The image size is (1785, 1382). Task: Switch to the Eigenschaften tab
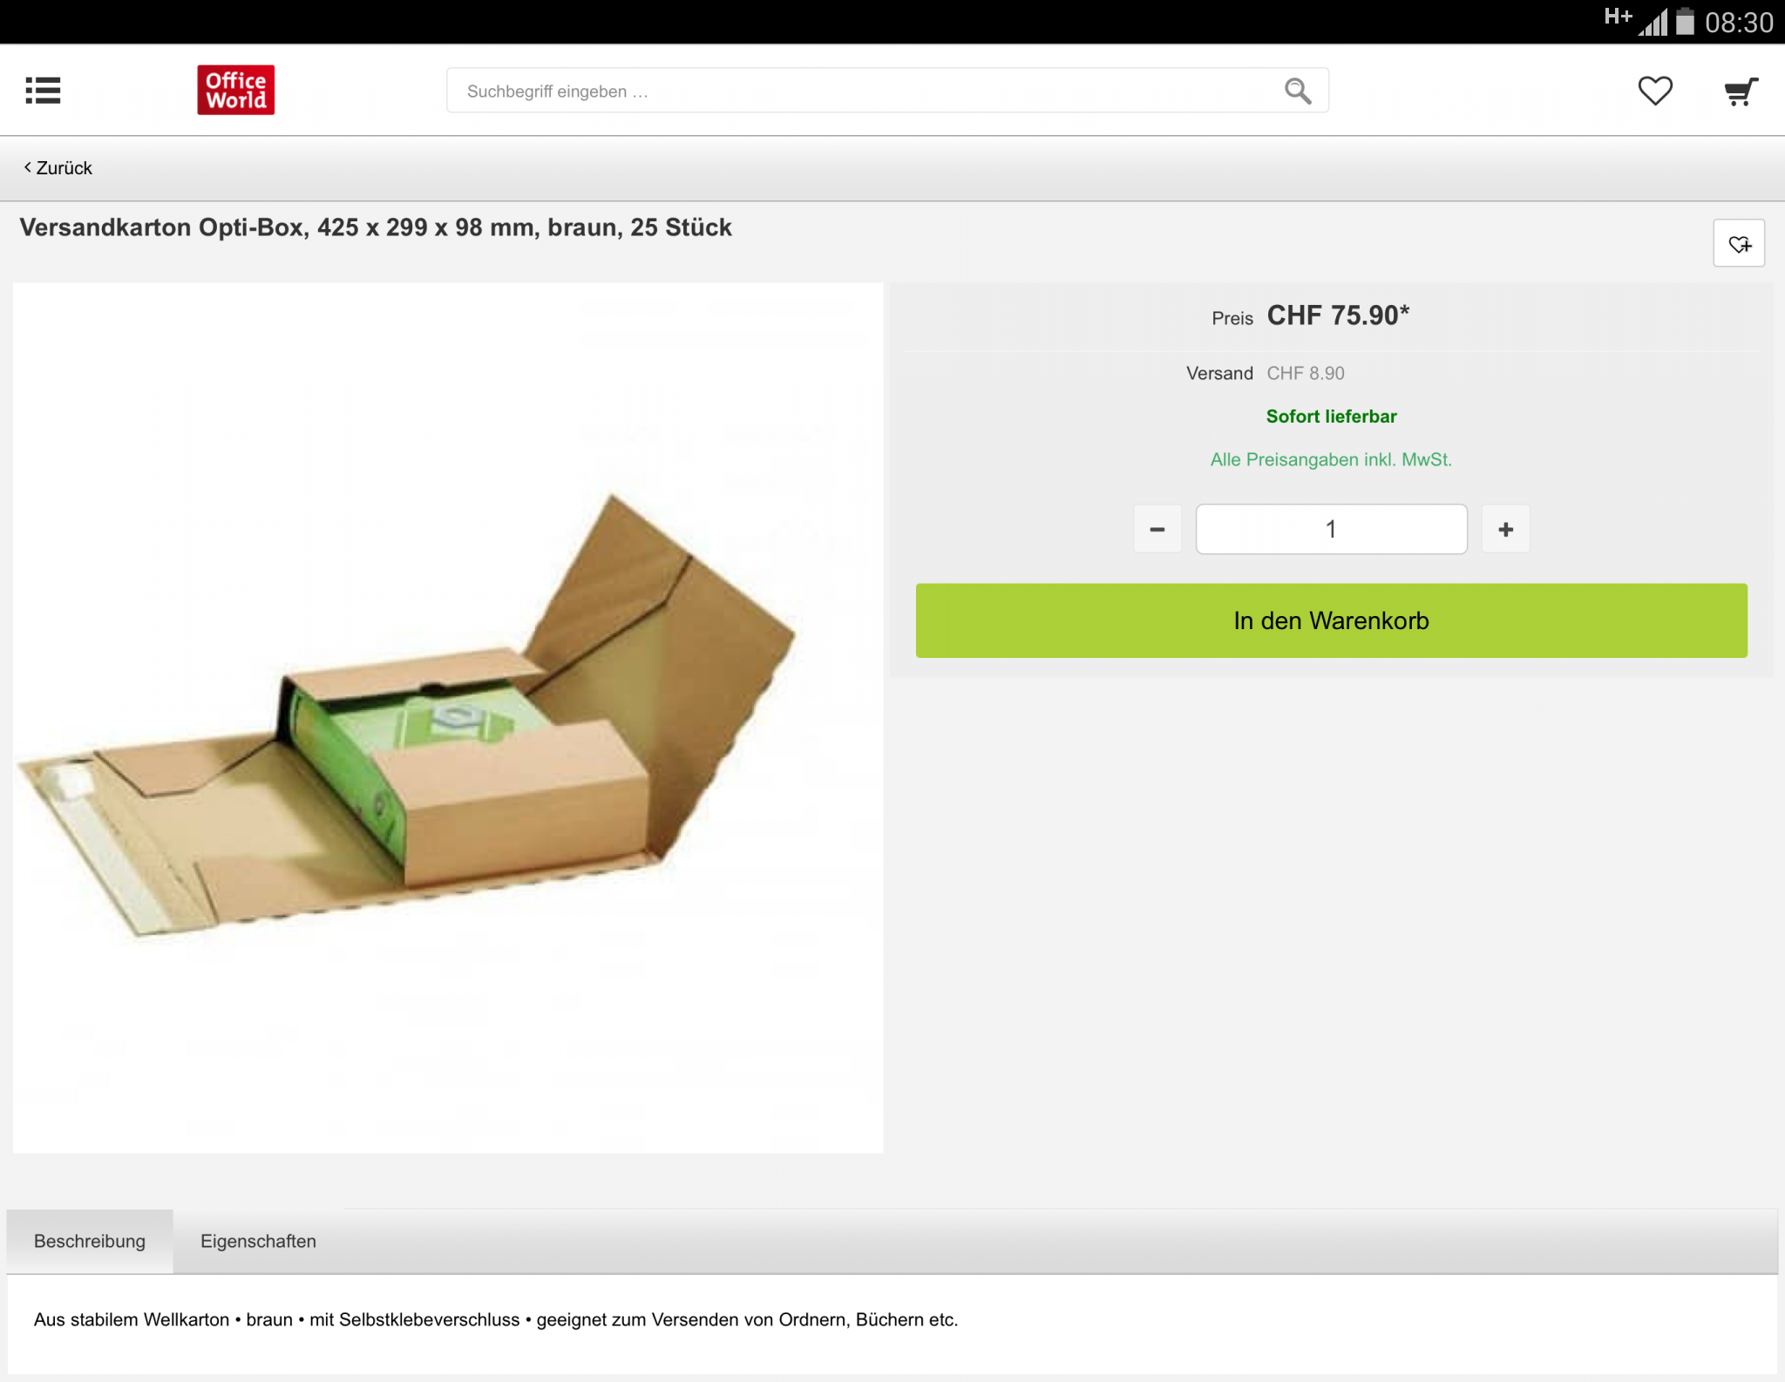(x=258, y=1241)
